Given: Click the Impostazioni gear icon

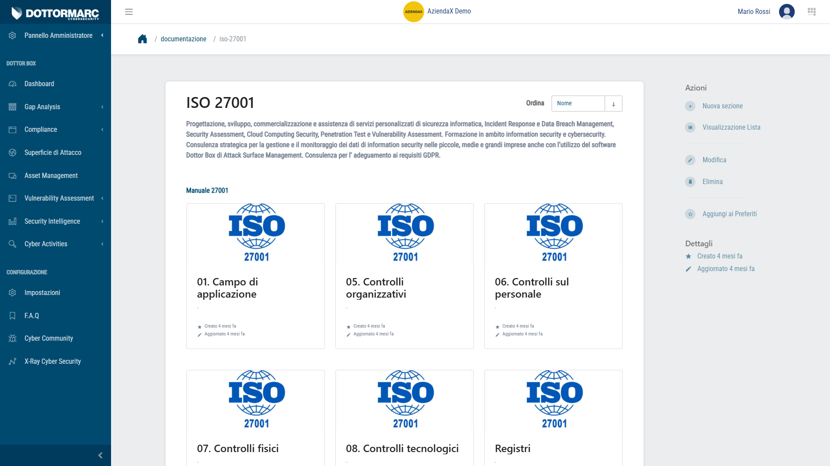Looking at the screenshot, I should point(13,293).
